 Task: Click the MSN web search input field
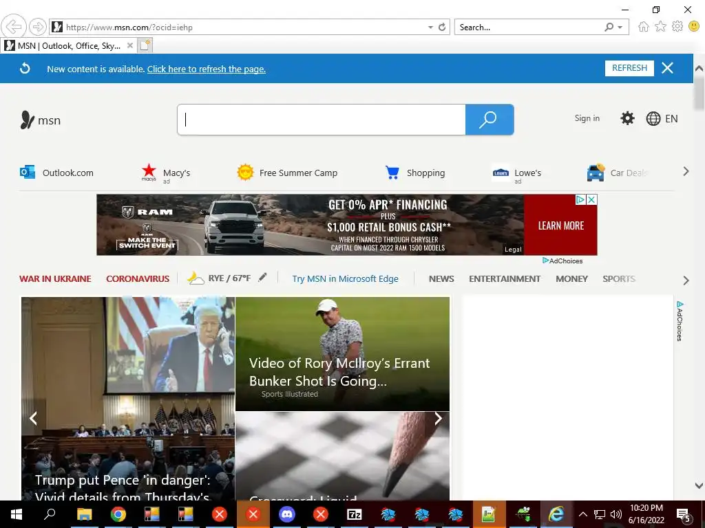point(322,120)
